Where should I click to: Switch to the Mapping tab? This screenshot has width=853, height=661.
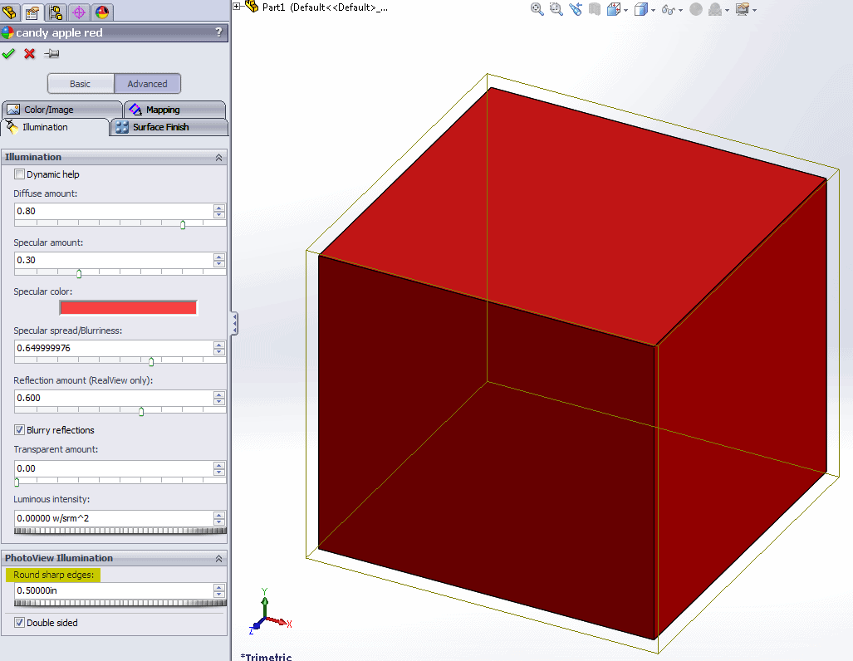174,110
